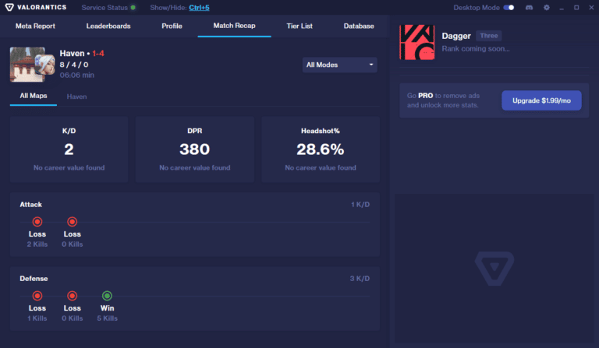Select the Match Recap tab
The image size is (599, 348).
[234, 26]
